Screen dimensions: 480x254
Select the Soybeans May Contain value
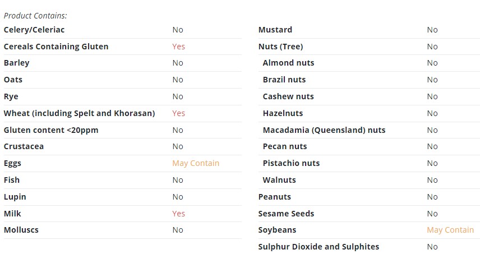pyautogui.click(x=450, y=230)
